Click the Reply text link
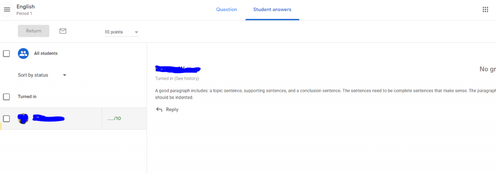The height and width of the screenshot is (174, 496). coord(172,110)
